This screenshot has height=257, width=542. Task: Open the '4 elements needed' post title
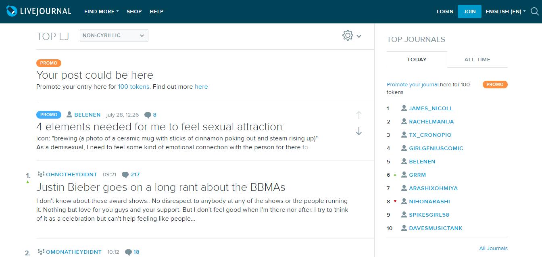[x=161, y=127]
